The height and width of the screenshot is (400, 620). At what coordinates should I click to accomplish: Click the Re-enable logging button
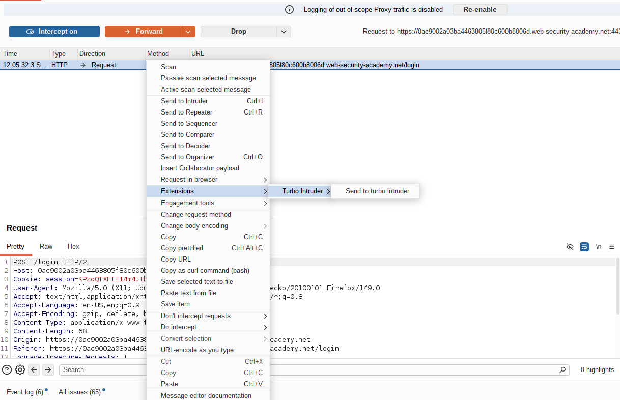point(480,9)
